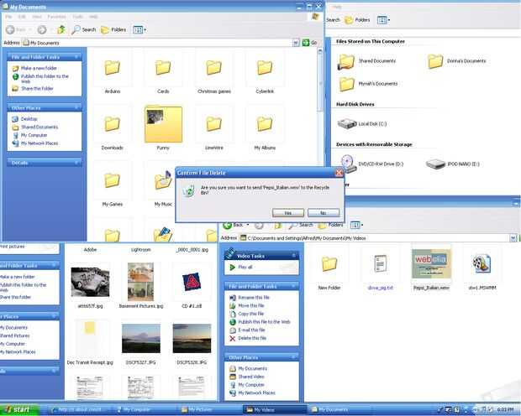Select the Basement Pictures.jpg thumbnail in My Pictures
Viewport: 521px width, 416px height.
pos(141,282)
